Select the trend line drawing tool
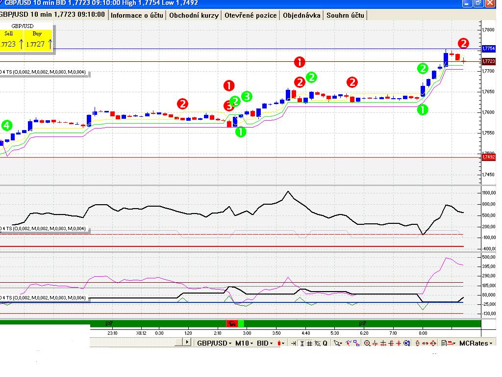This screenshot has width=502, height=377. click(349, 343)
